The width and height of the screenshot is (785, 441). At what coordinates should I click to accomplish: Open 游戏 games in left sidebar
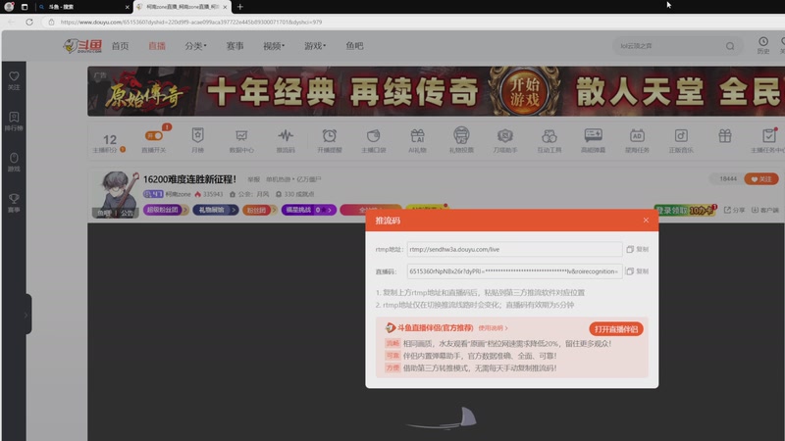[x=14, y=162]
